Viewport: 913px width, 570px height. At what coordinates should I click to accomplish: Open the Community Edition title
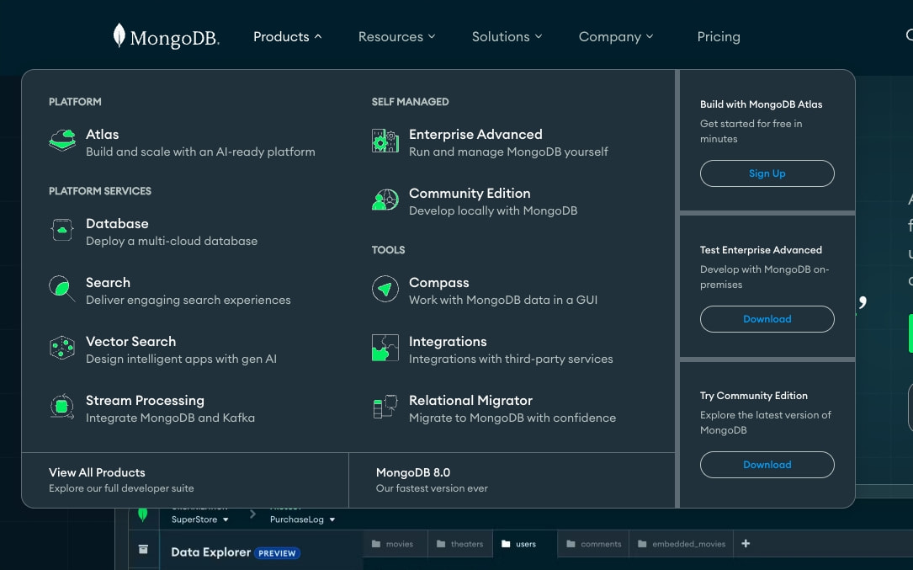(x=470, y=194)
